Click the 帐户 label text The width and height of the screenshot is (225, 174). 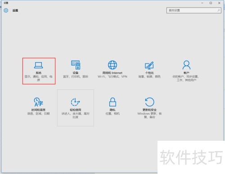[186, 73]
